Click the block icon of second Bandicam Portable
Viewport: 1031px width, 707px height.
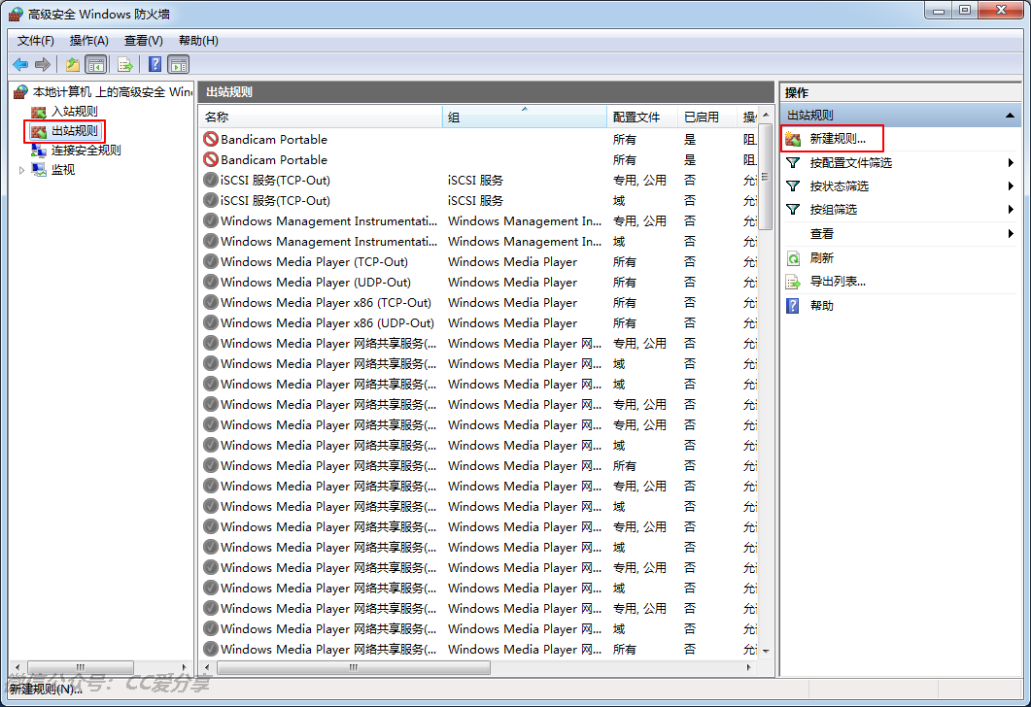pyautogui.click(x=211, y=159)
